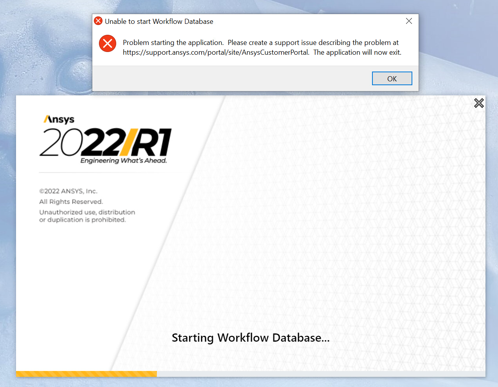Click OK in the error dialog
The width and height of the screenshot is (498, 387).
coord(392,79)
